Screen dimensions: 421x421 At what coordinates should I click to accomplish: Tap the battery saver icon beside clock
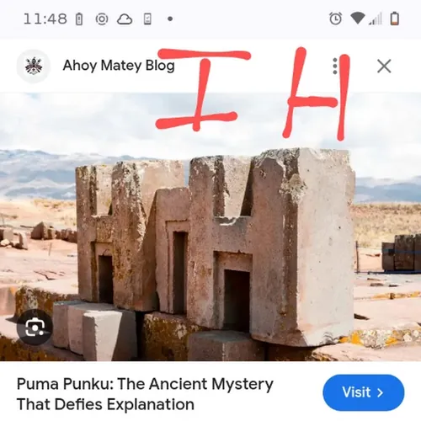pyautogui.click(x=79, y=19)
